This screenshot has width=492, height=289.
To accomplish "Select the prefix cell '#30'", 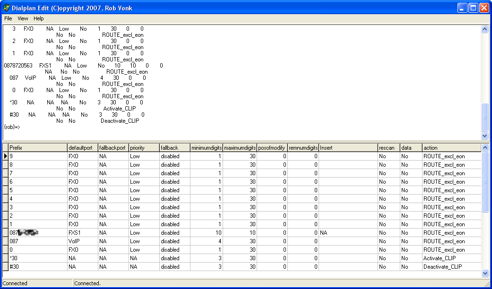I will pyautogui.click(x=38, y=266).
